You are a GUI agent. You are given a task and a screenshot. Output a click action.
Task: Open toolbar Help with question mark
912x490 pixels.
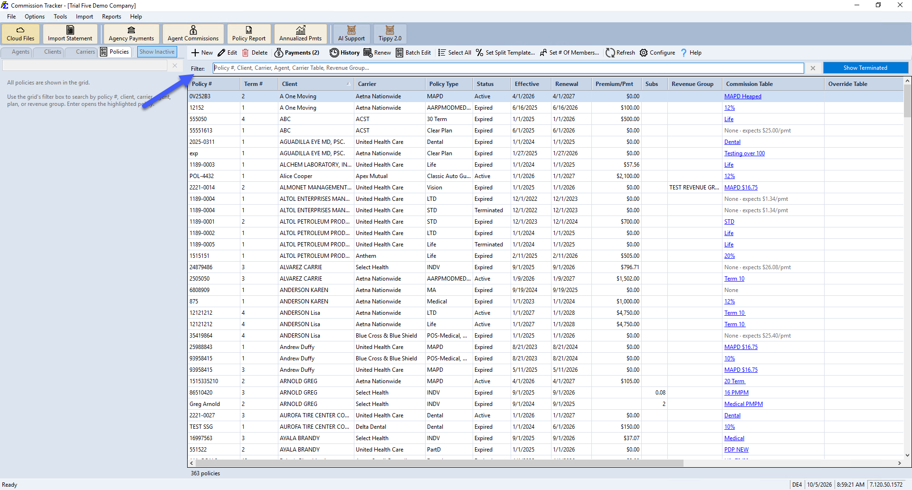tap(691, 53)
